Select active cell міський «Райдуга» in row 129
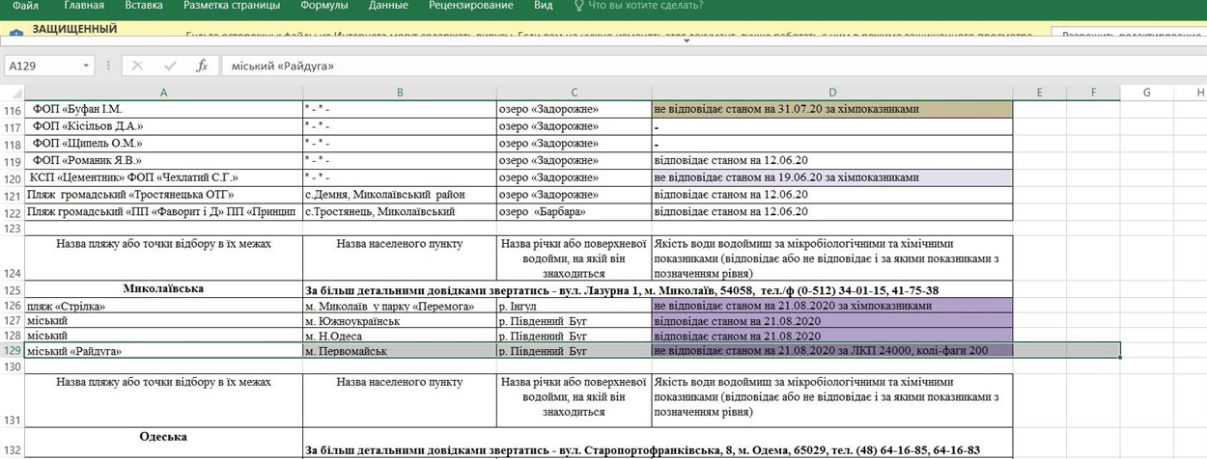 [163, 350]
